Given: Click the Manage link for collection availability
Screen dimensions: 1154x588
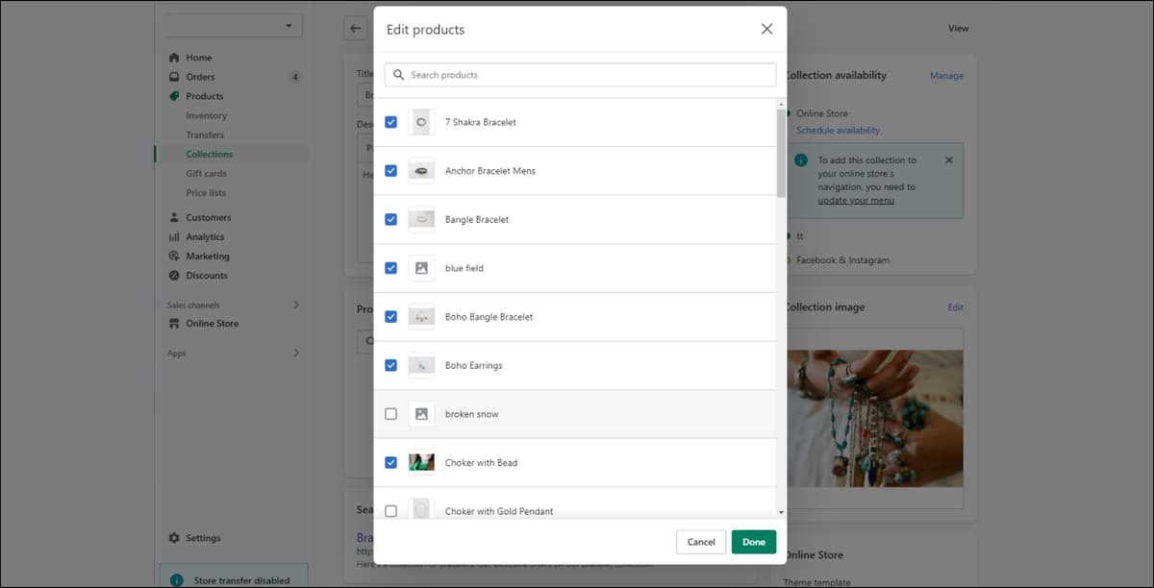Looking at the screenshot, I should (x=946, y=76).
